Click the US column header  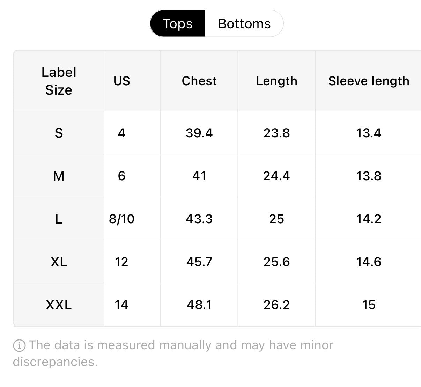121,81
